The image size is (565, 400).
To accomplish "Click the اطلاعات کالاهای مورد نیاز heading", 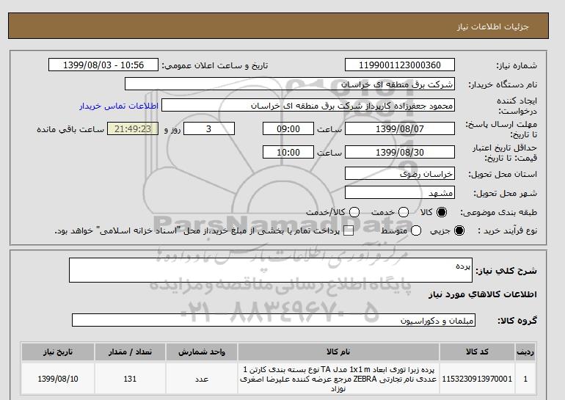I will [x=483, y=294].
